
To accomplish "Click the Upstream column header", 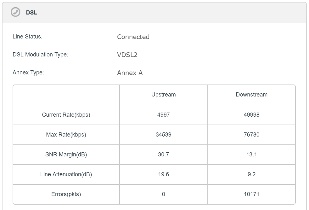I will [163, 95].
